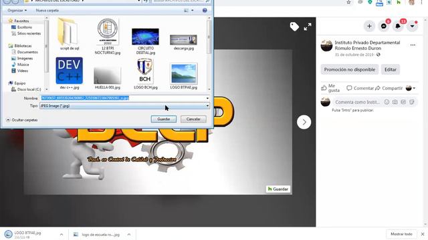Change the view mode icon
This screenshot has height=240, width=428.
pyautogui.click(x=186, y=11)
